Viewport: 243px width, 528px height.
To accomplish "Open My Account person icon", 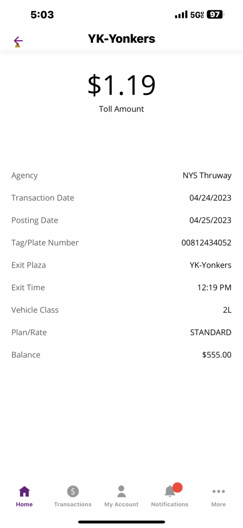I will (121, 491).
